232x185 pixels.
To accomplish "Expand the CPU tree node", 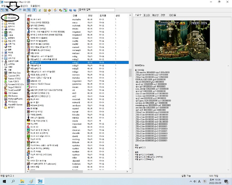I will click(2, 32).
